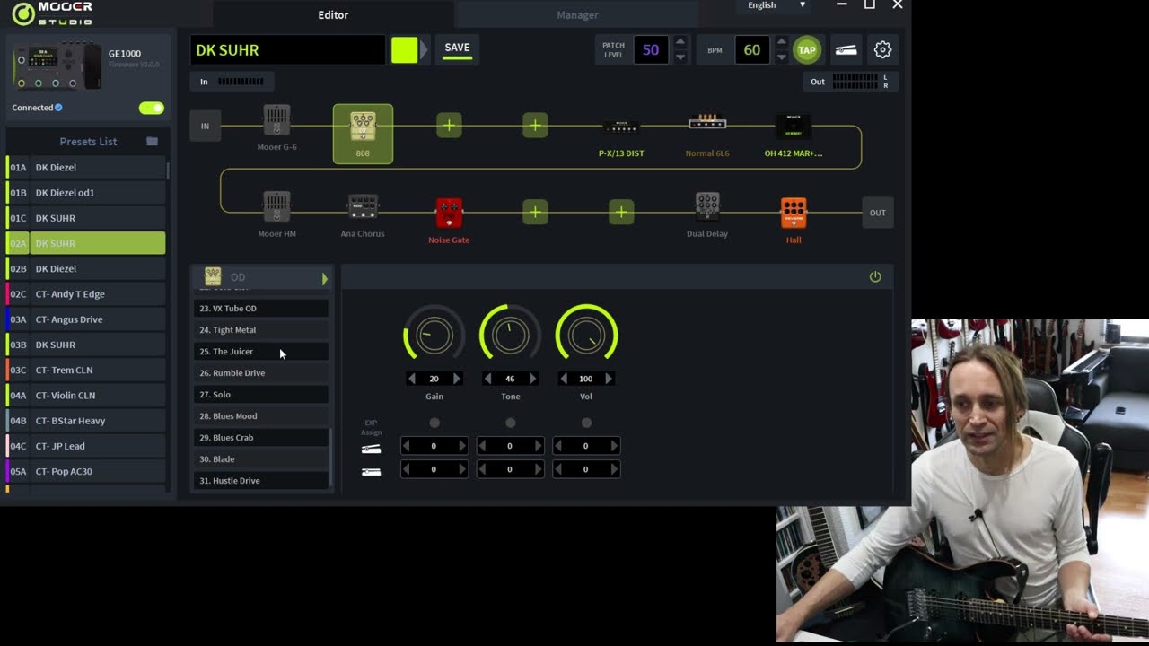Toggle EXP assign dot for Vol
Viewport: 1149px width, 646px height.
click(x=586, y=423)
